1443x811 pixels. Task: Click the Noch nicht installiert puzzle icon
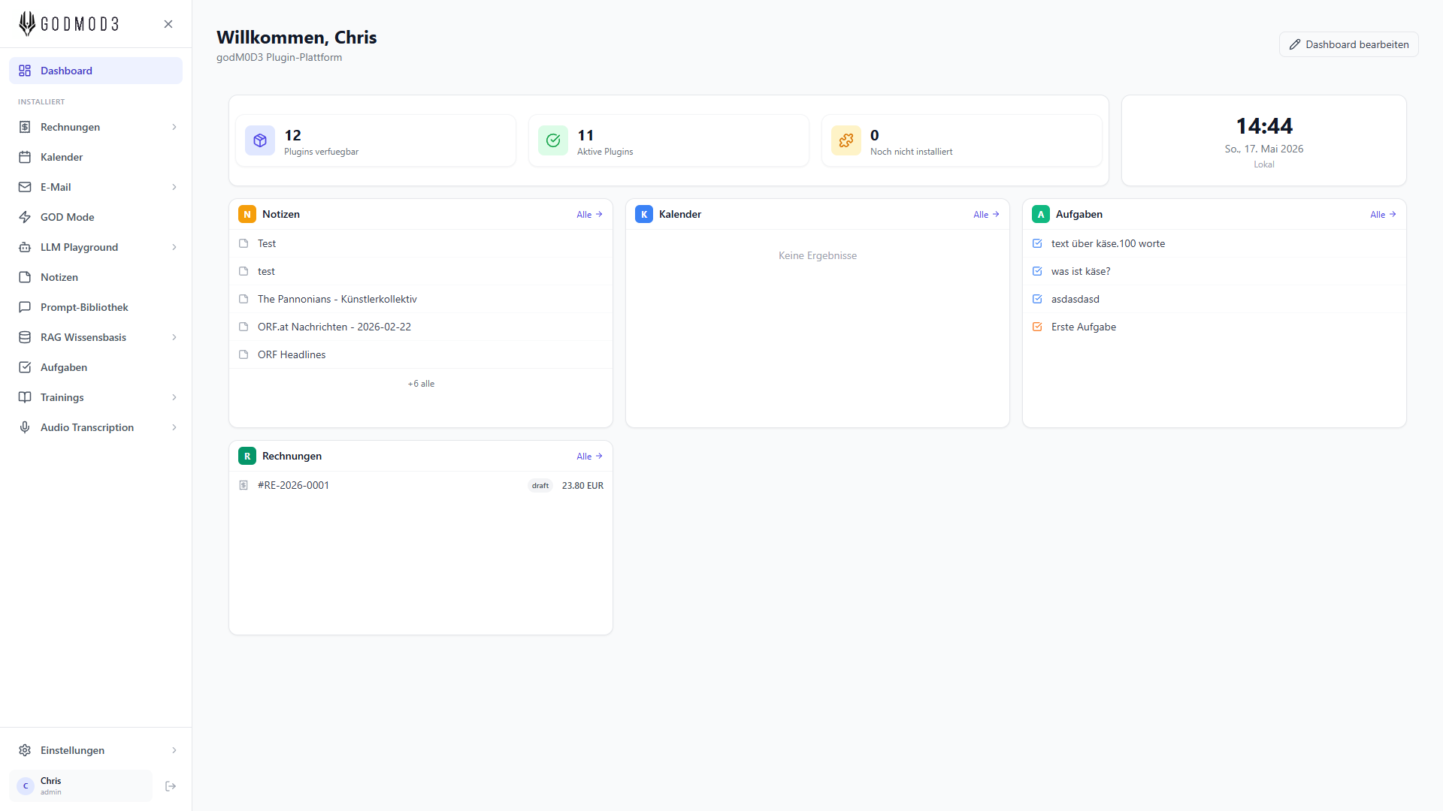click(x=846, y=140)
